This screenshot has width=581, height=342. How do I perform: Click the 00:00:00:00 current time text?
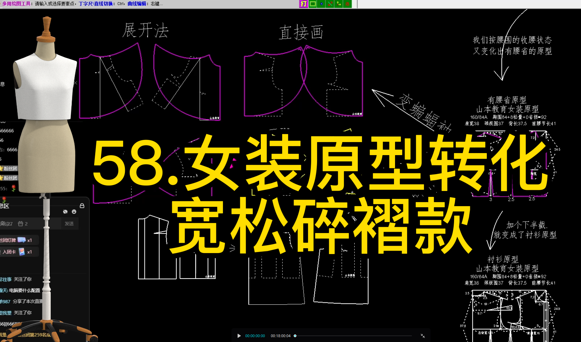pyautogui.click(x=255, y=336)
